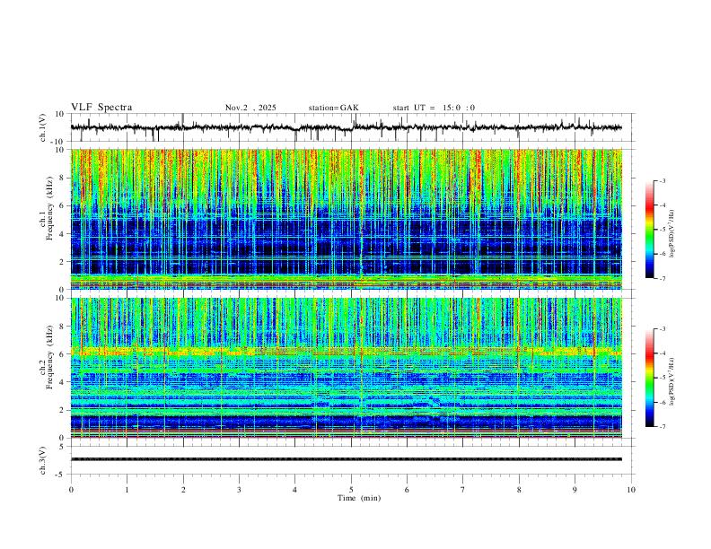Screen dimensions: 711x549
Task: Click the time-axis tick label "1"
Action: pos(127,490)
